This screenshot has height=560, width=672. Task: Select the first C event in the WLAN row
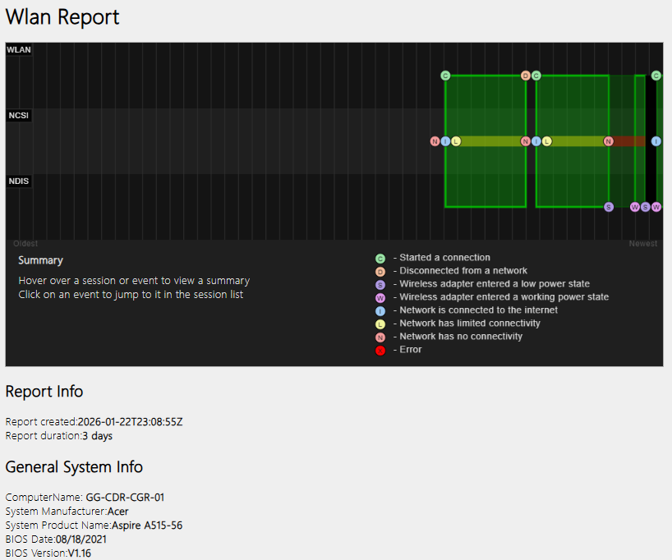[445, 76]
